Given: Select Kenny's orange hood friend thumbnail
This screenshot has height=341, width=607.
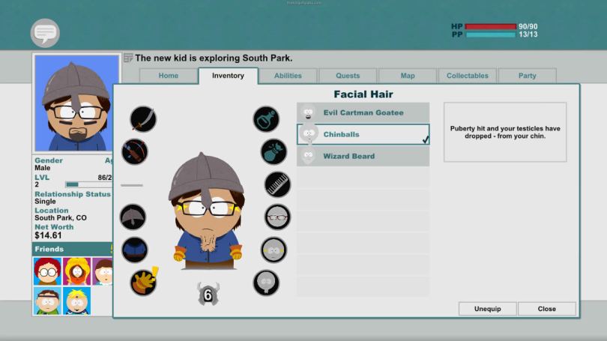Looking at the screenshot, I should (x=77, y=271).
